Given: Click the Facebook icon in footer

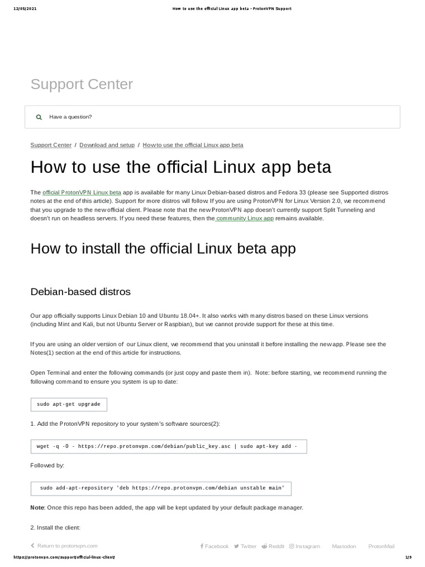Looking at the screenshot, I should (x=201, y=546).
